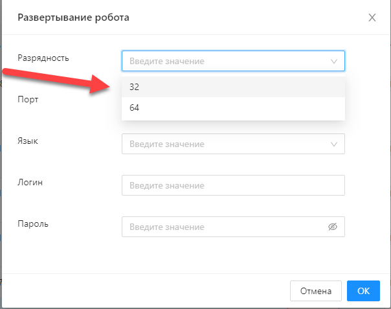Click the red arrow annotation
Screen dimensions: 391x309
[56, 80]
